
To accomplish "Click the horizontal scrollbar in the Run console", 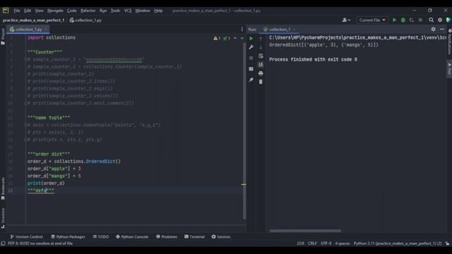I will click(x=305, y=231).
